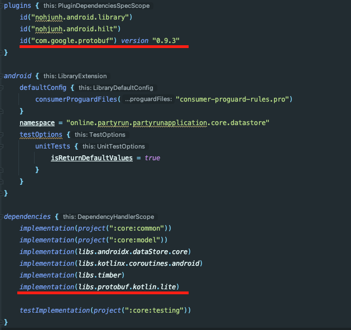Click the TestOptions inlay hint
This screenshot has width=351, height=330.
click(100, 135)
